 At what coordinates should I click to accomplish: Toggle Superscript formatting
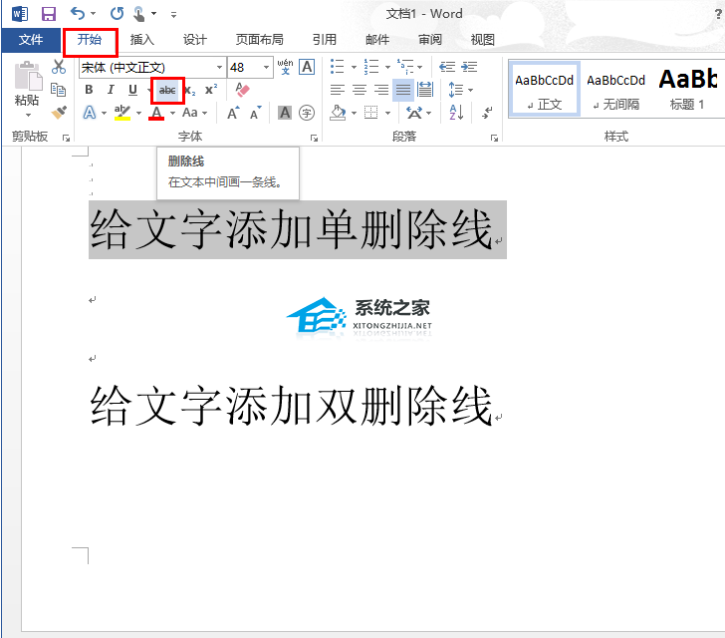[211, 90]
